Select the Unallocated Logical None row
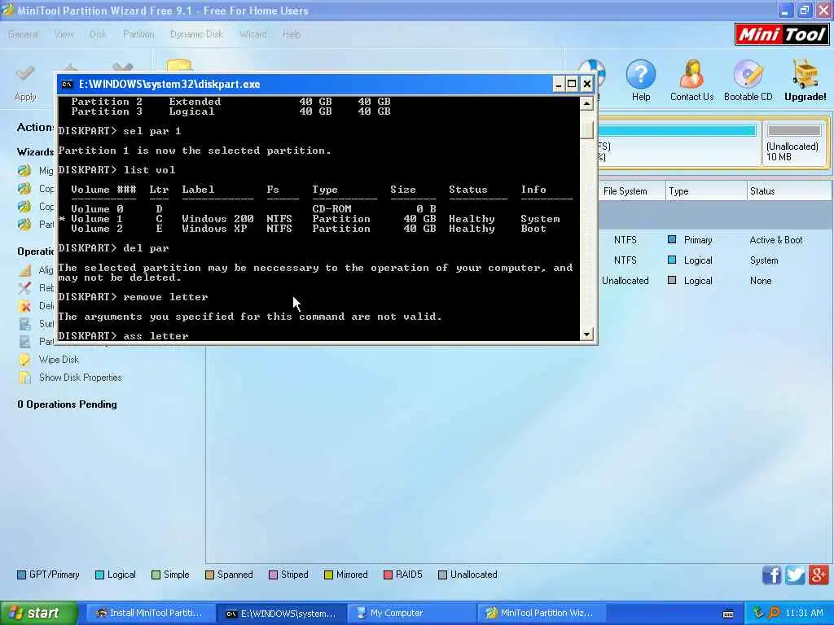Viewport: 834px width, 625px height. point(715,281)
